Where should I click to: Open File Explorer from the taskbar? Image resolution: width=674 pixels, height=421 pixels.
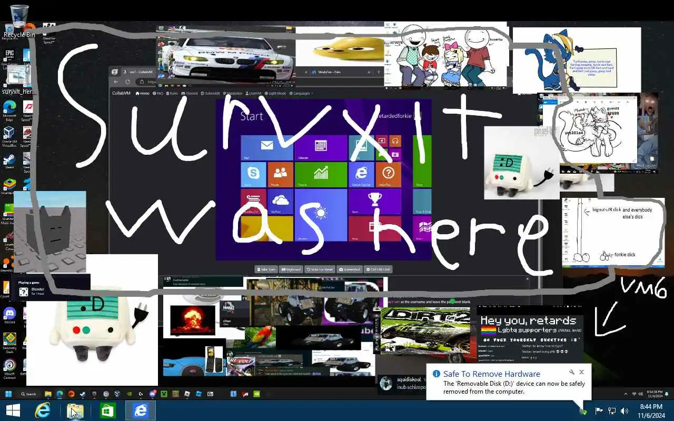[75, 410]
